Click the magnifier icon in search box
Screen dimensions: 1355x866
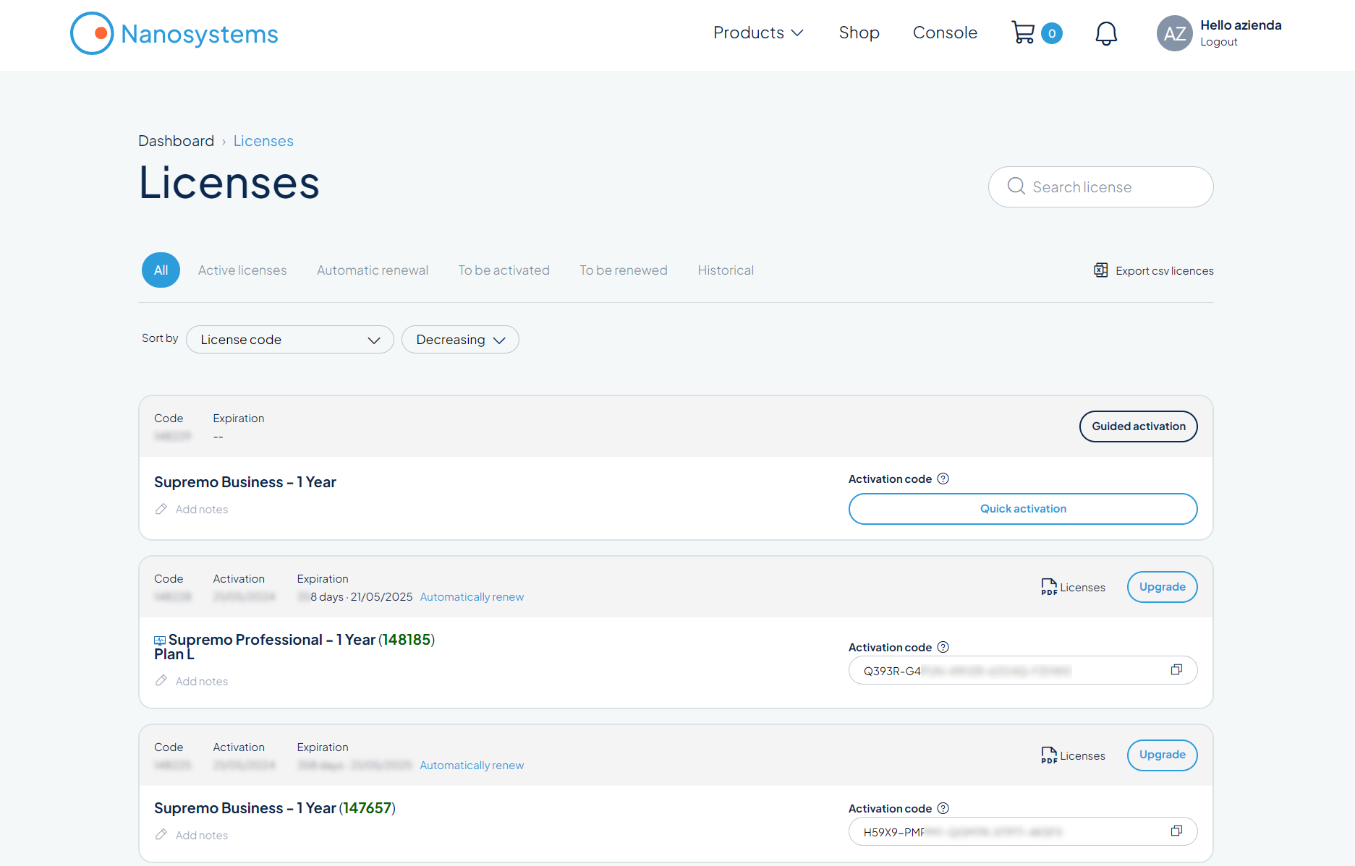(x=1016, y=187)
